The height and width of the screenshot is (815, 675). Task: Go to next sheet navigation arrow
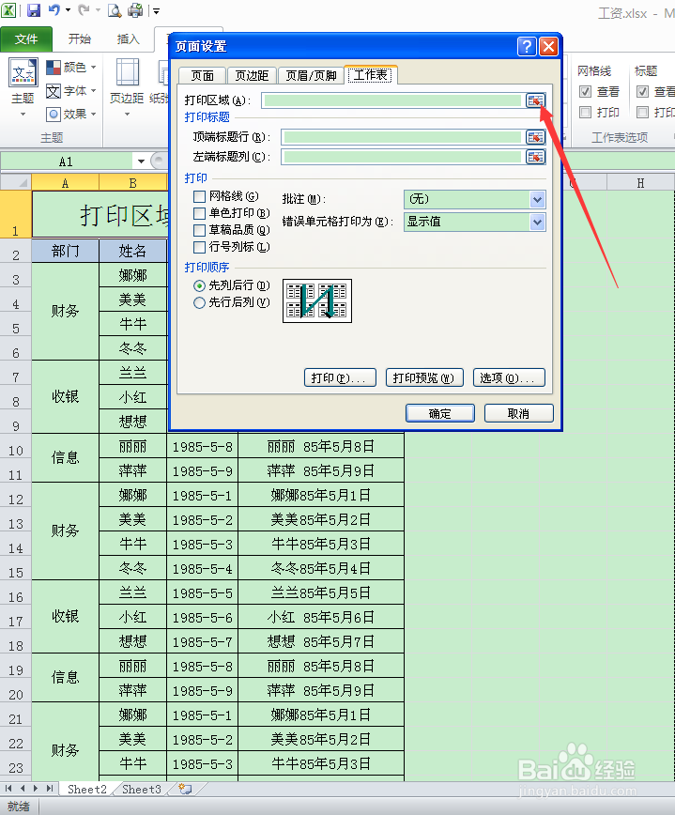36,789
